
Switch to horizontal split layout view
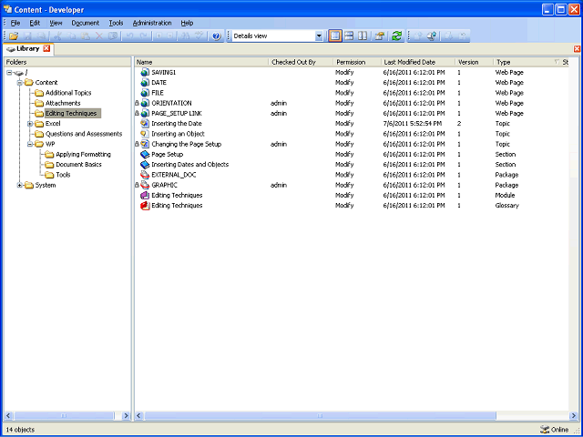point(349,36)
